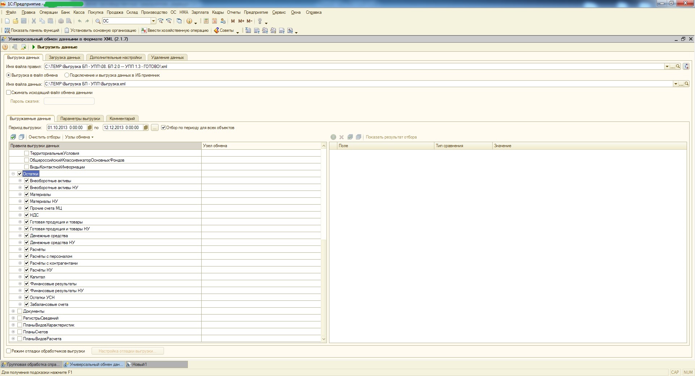Switch to 'Групповая обработка спра...' window tab
This screenshot has height=376, width=695.
pyautogui.click(x=32, y=364)
